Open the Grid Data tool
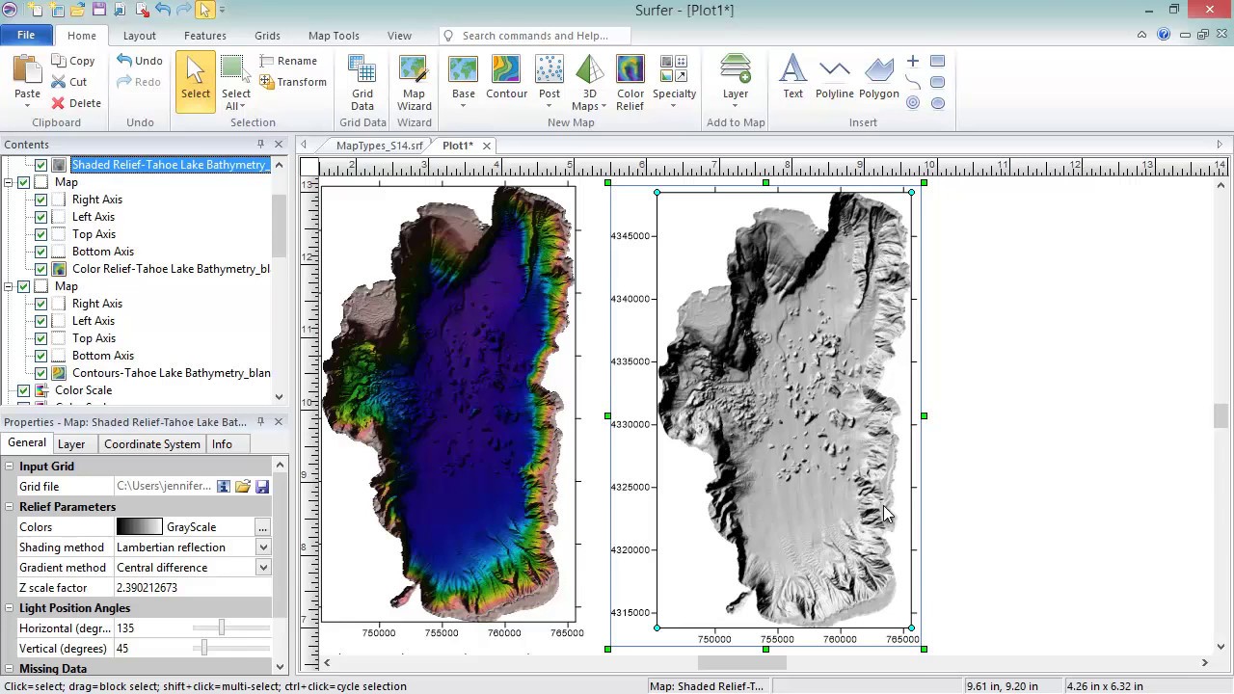The image size is (1234, 694). click(362, 83)
